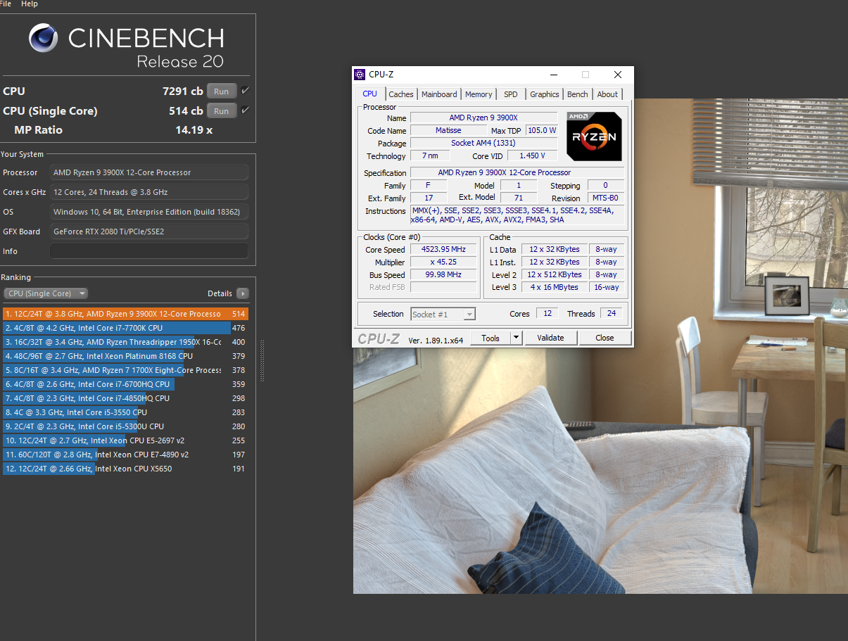This screenshot has height=641, width=848.
Task: Click the Details arrow button in Ranking
Action: pyautogui.click(x=243, y=293)
